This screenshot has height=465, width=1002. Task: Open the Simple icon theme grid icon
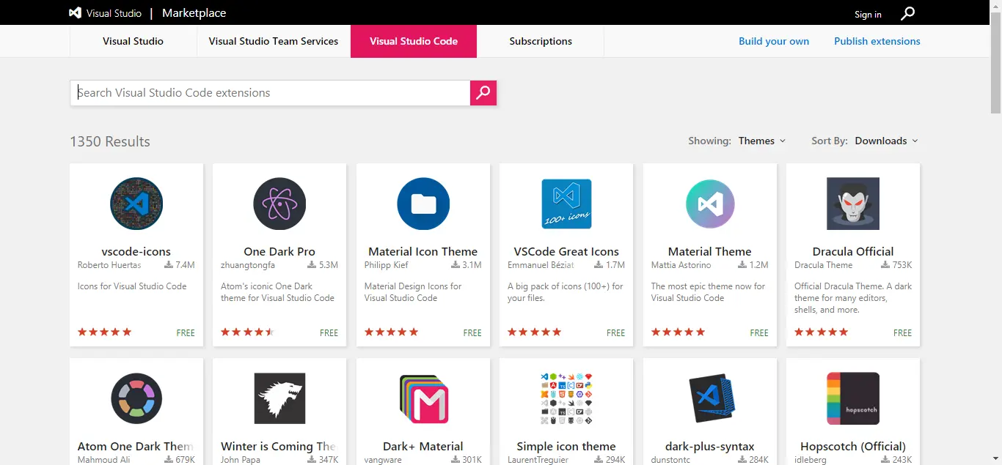click(x=566, y=398)
